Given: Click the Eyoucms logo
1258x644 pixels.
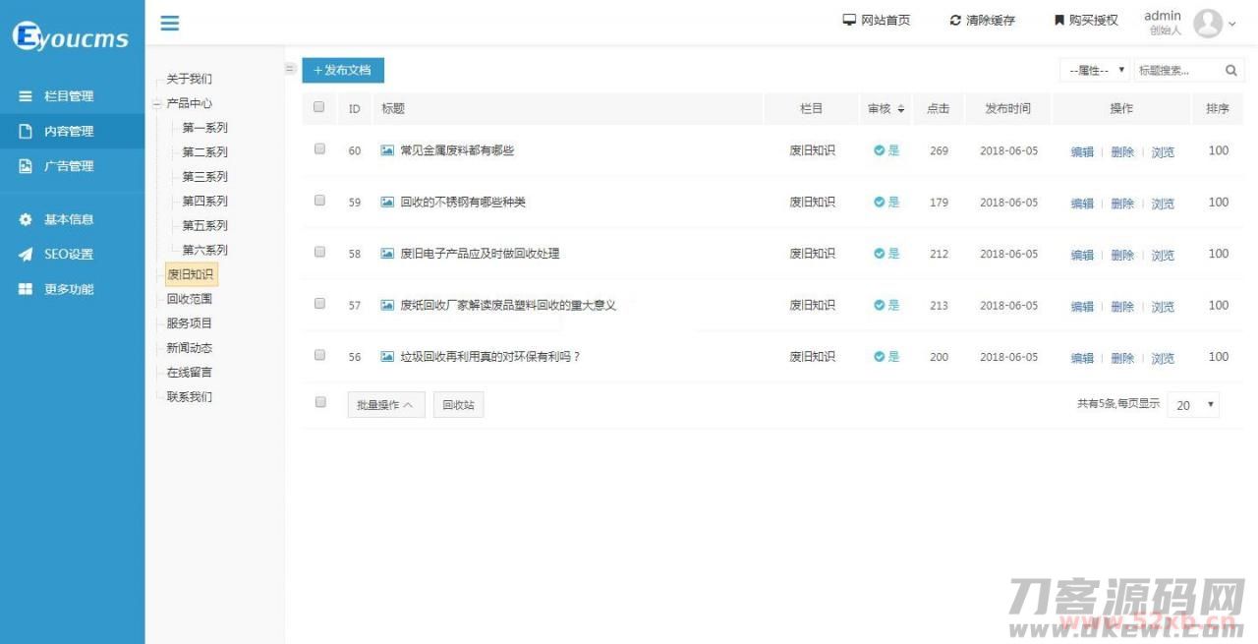Looking at the screenshot, I should click(69, 35).
